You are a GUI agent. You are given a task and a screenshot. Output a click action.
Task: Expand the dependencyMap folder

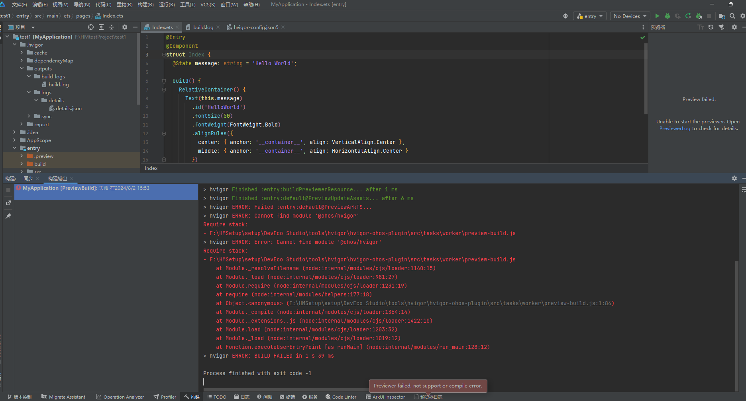coord(22,60)
